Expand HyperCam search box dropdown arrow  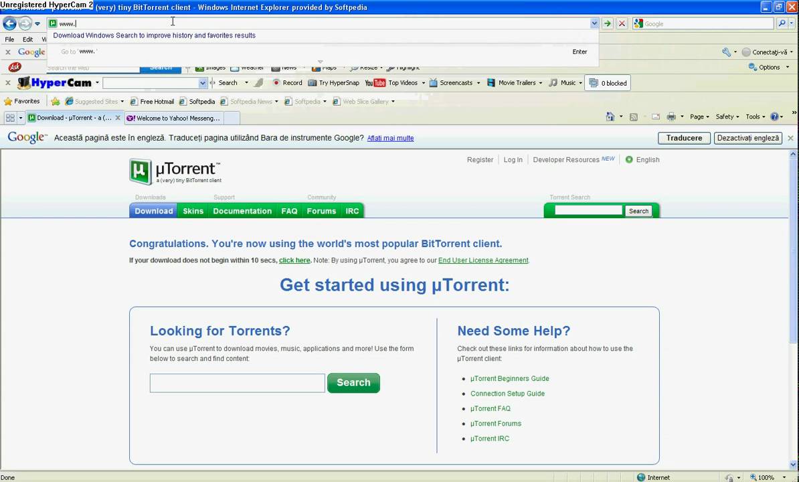[x=203, y=83]
